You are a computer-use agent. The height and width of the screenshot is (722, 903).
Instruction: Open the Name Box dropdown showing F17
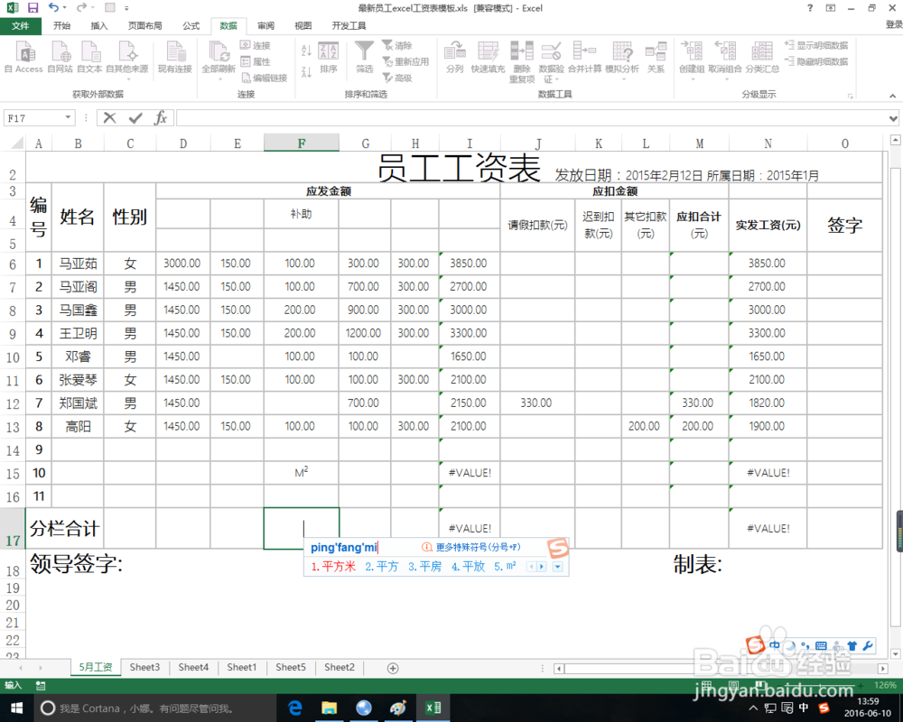click(x=69, y=117)
